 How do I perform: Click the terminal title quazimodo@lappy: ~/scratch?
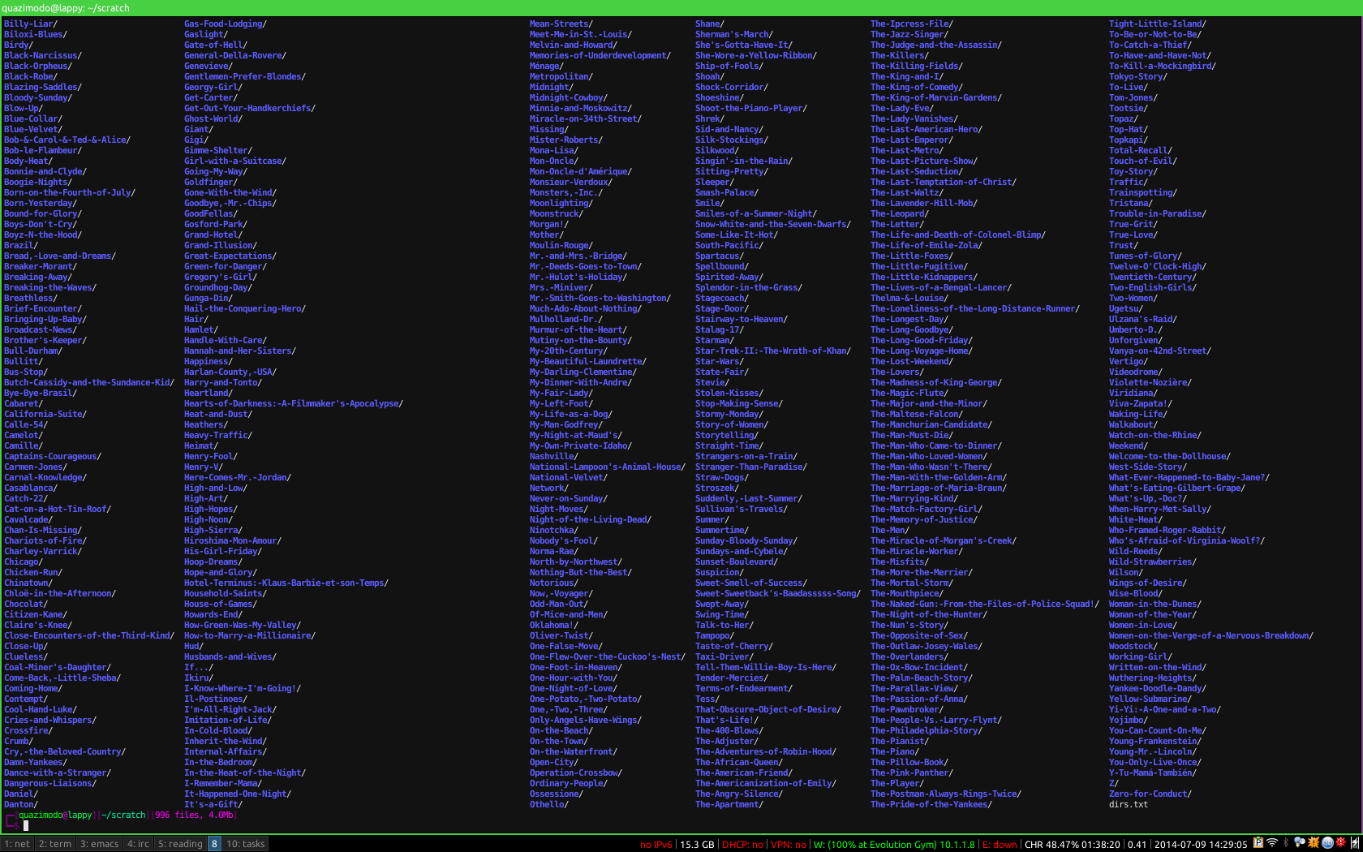[x=66, y=8]
